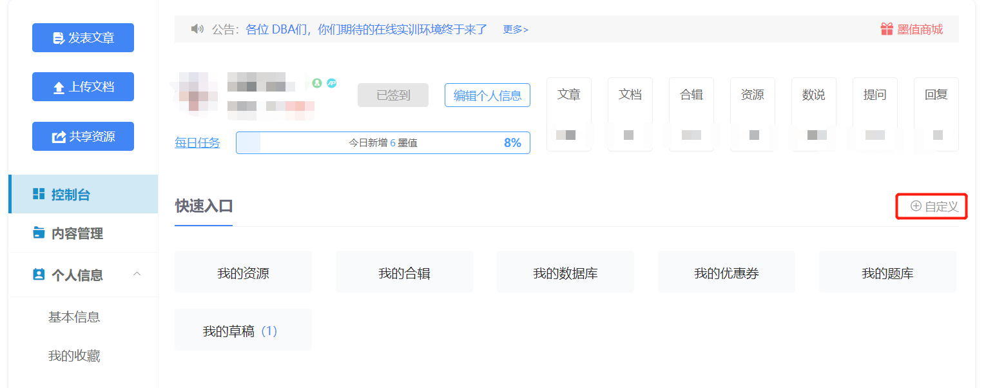Click the 发表文章 document icon
Viewport: 986px width, 388px height.
[x=59, y=37]
